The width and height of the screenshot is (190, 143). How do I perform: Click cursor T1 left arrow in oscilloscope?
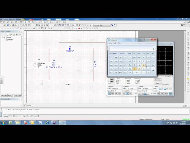(x=111, y=80)
